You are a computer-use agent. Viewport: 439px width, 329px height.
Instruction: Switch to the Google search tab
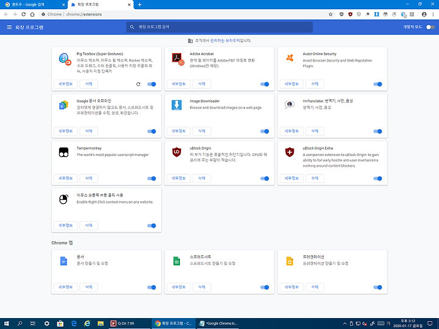click(34, 5)
